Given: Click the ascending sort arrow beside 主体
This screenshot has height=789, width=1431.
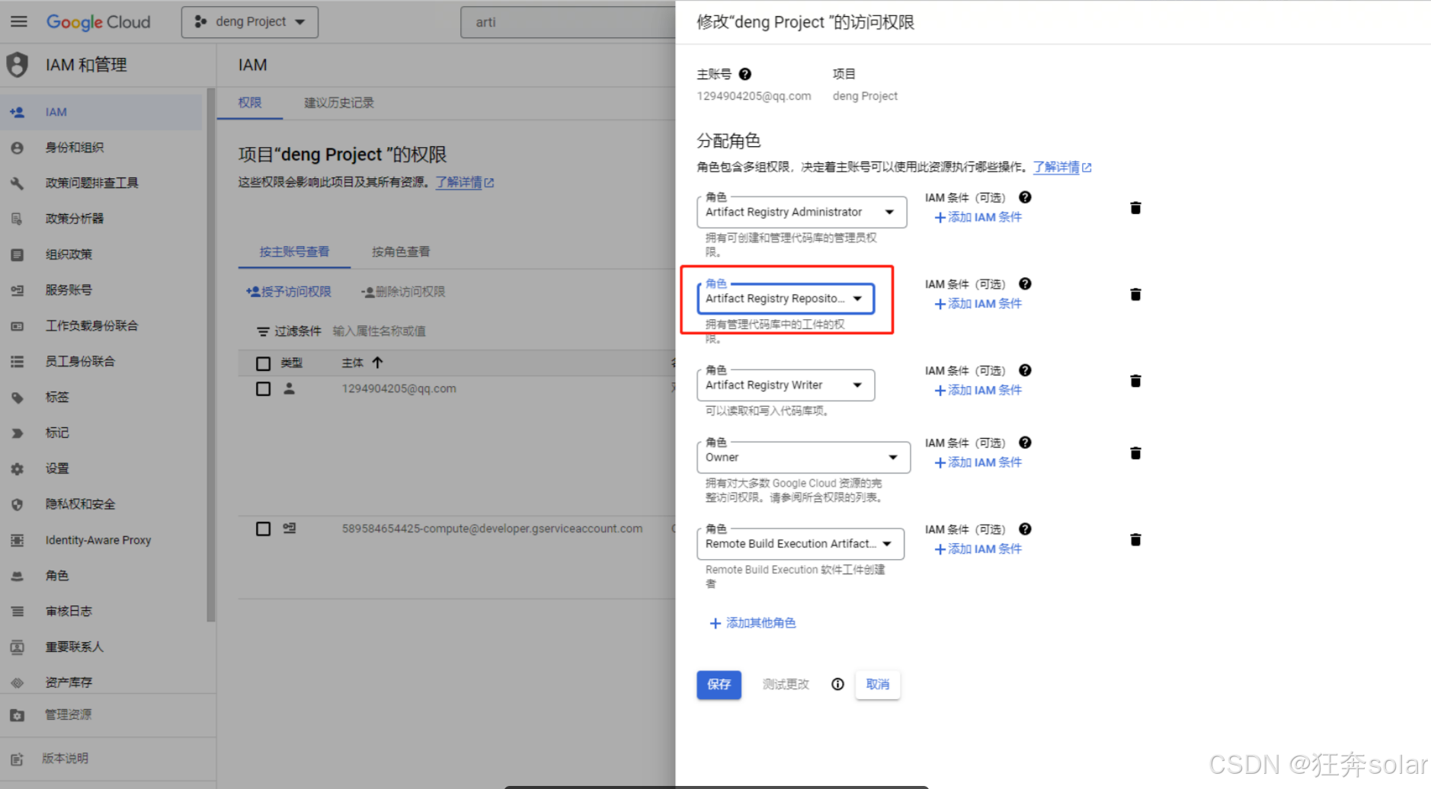Looking at the screenshot, I should pyautogui.click(x=377, y=363).
